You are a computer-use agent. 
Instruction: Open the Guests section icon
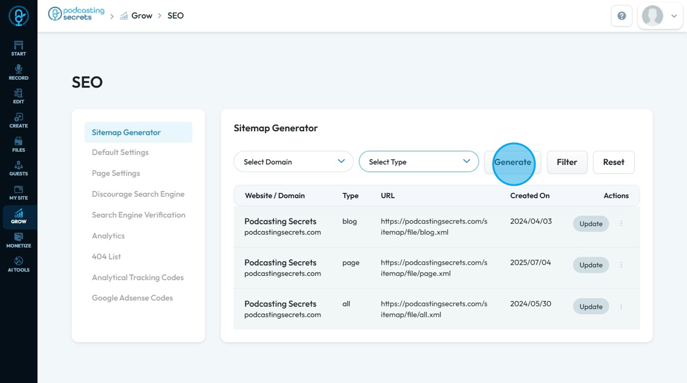[x=18, y=168]
